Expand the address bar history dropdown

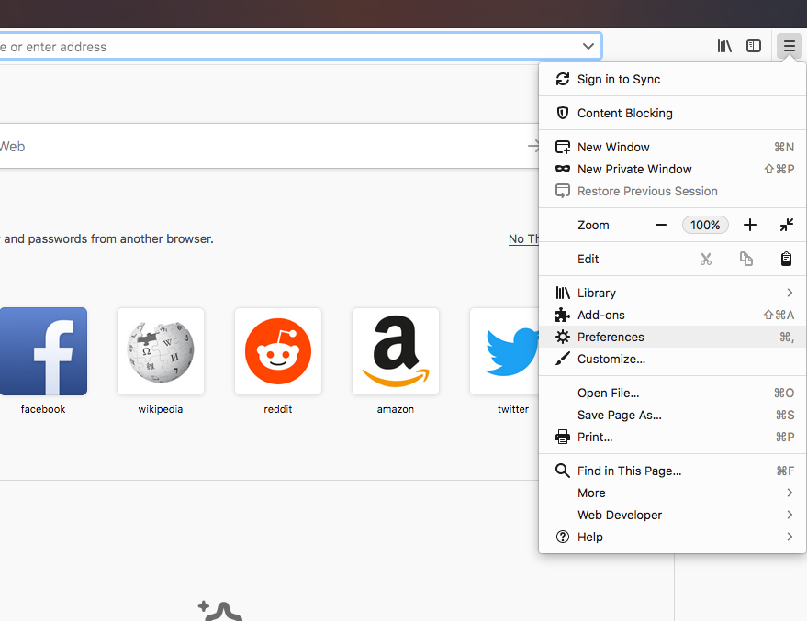tap(588, 46)
